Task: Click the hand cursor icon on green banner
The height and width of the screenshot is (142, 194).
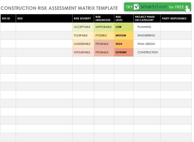Action: (x=187, y=9)
